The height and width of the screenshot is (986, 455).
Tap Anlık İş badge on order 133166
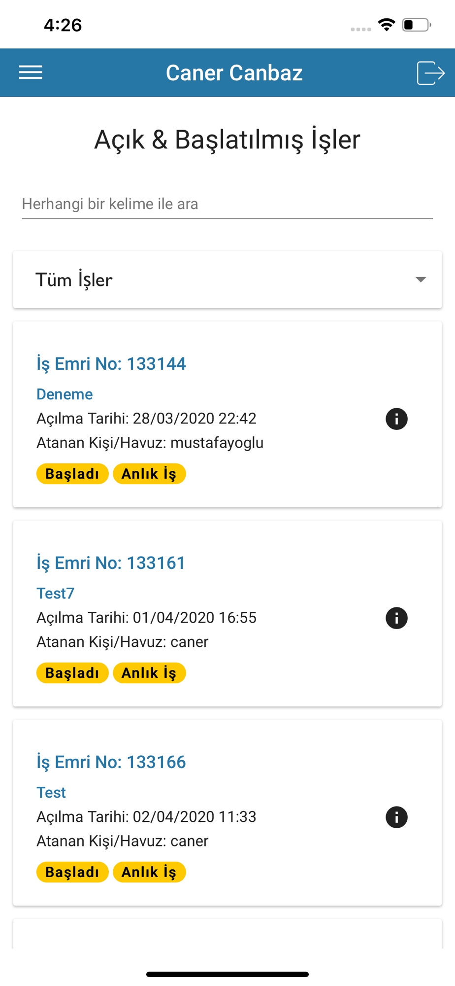click(x=149, y=872)
